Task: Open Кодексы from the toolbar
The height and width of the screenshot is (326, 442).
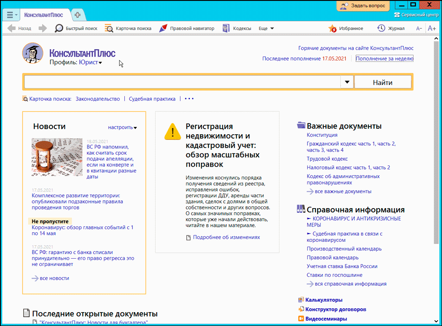Action: (237, 28)
